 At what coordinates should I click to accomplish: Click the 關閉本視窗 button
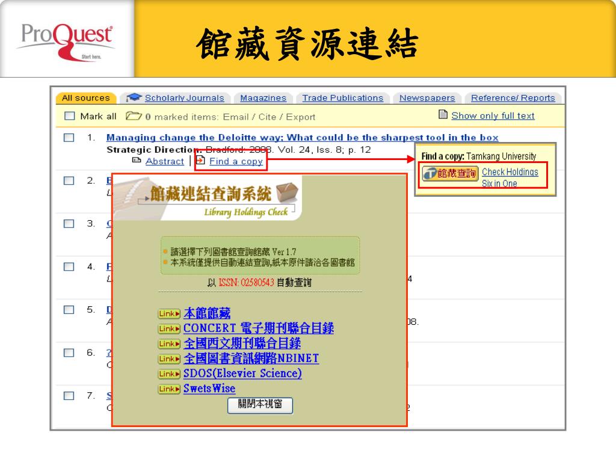pos(260,405)
